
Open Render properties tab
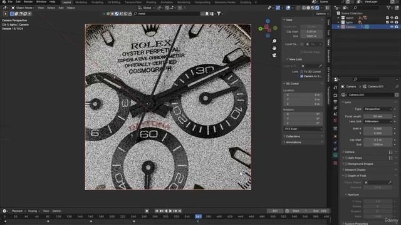(335, 96)
